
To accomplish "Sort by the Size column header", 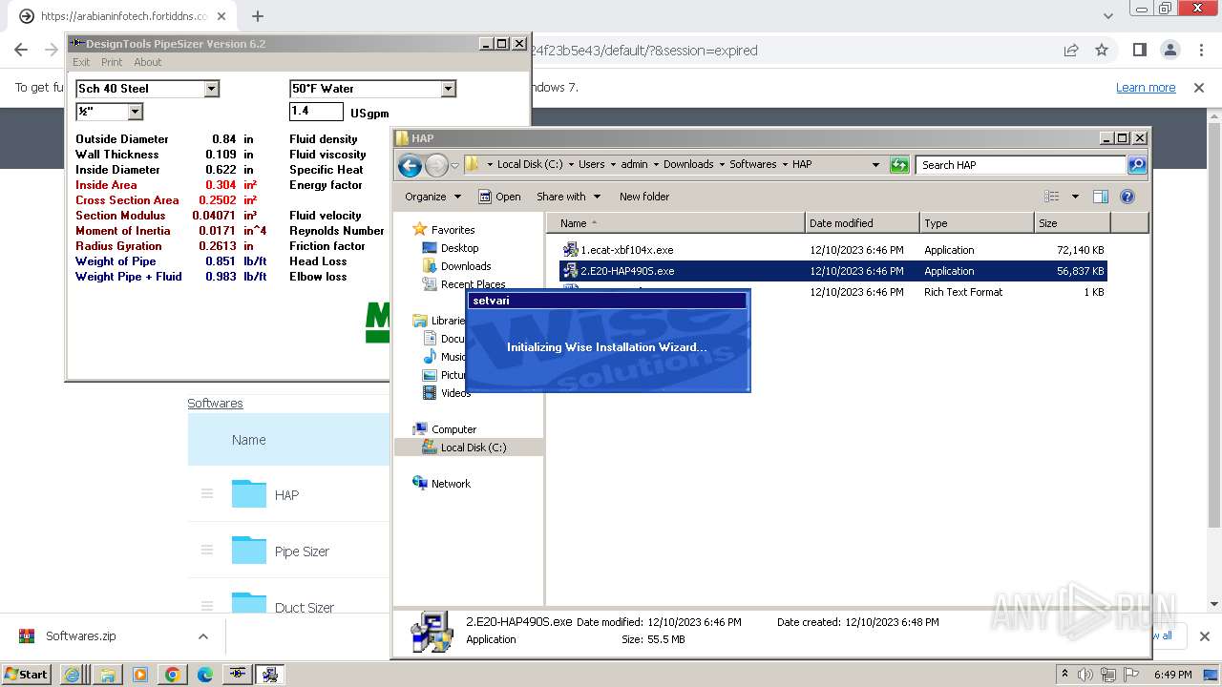I will tap(1072, 223).
